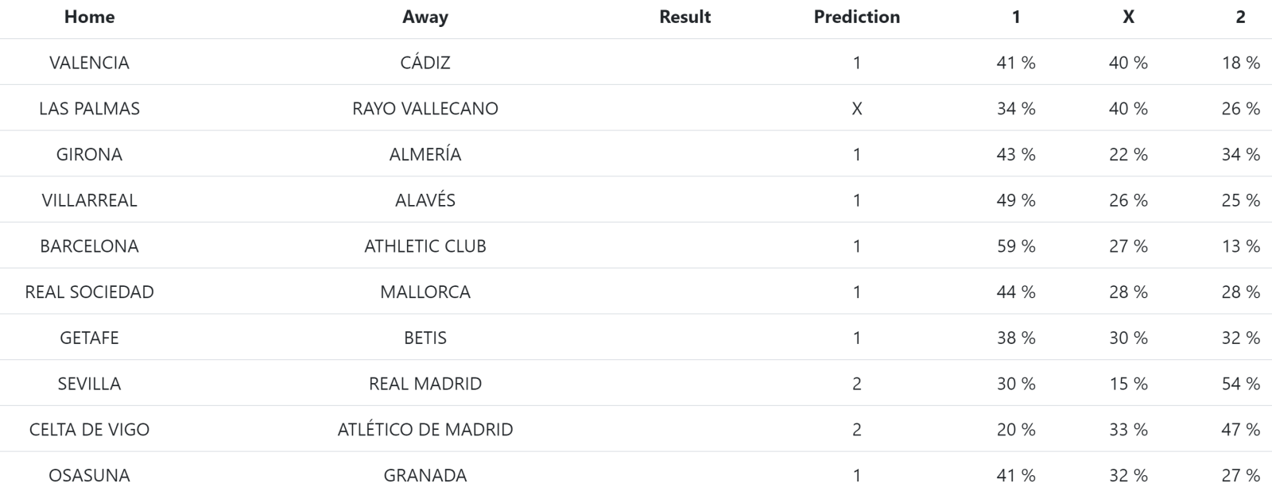The width and height of the screenshot is (1272, 495).
Task: Select the OSASUNA home team cell
Action: pos(89,476)
